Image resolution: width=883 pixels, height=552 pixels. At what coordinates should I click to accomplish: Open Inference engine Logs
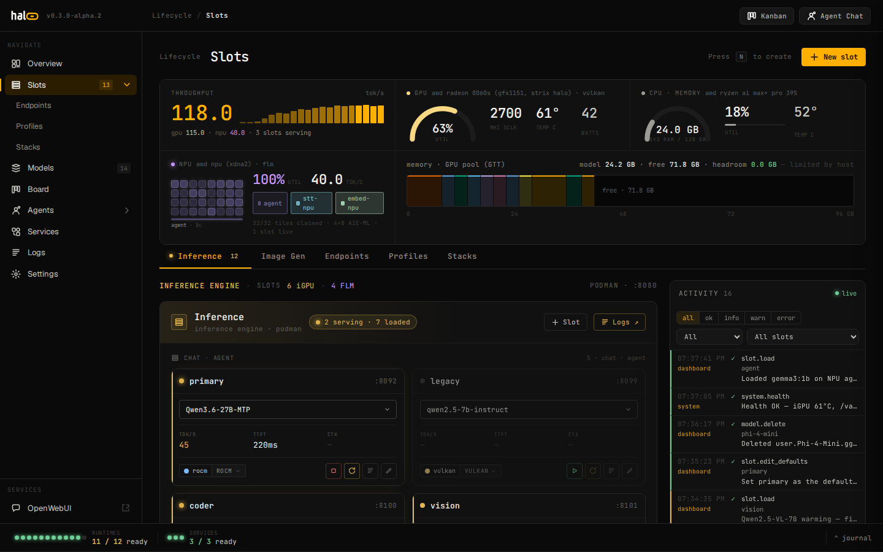619,322
